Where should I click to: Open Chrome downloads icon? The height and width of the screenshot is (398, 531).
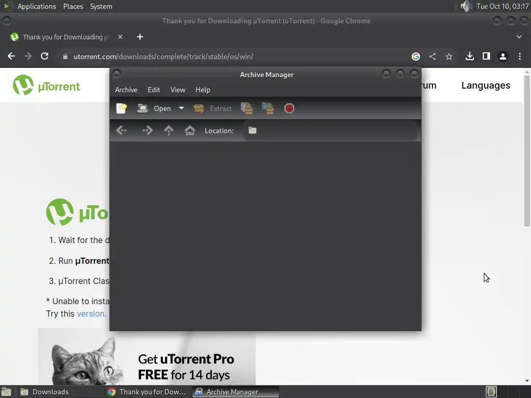(470, 56)
